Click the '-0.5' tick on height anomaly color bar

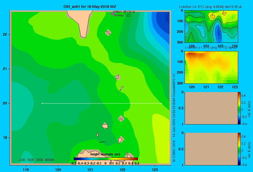74,163
